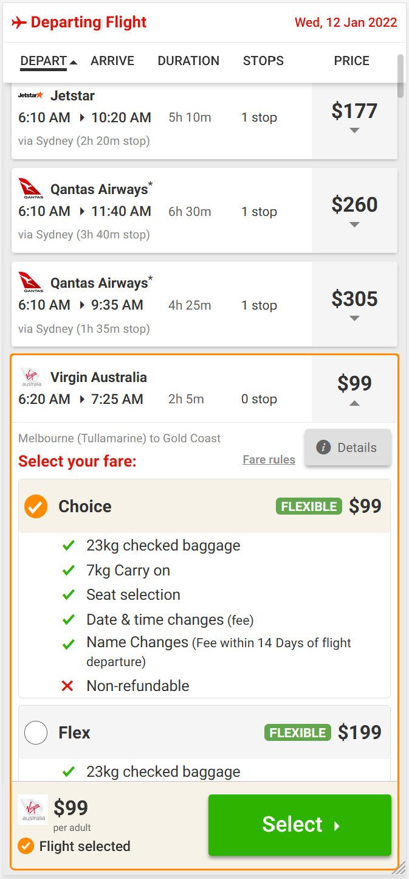Select the Flex fare radio button
409x879 pixels.
pyautogui.click(x=36, y=732)
